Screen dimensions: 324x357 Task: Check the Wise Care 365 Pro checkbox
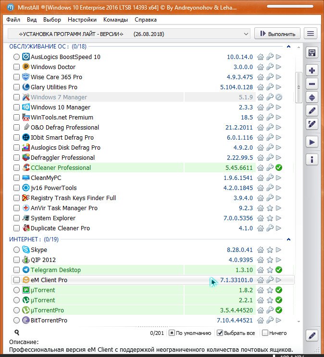click(16, 77)
